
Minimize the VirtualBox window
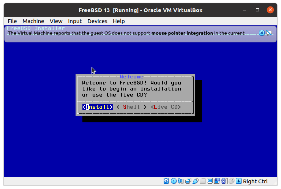(x=245, y=10)
